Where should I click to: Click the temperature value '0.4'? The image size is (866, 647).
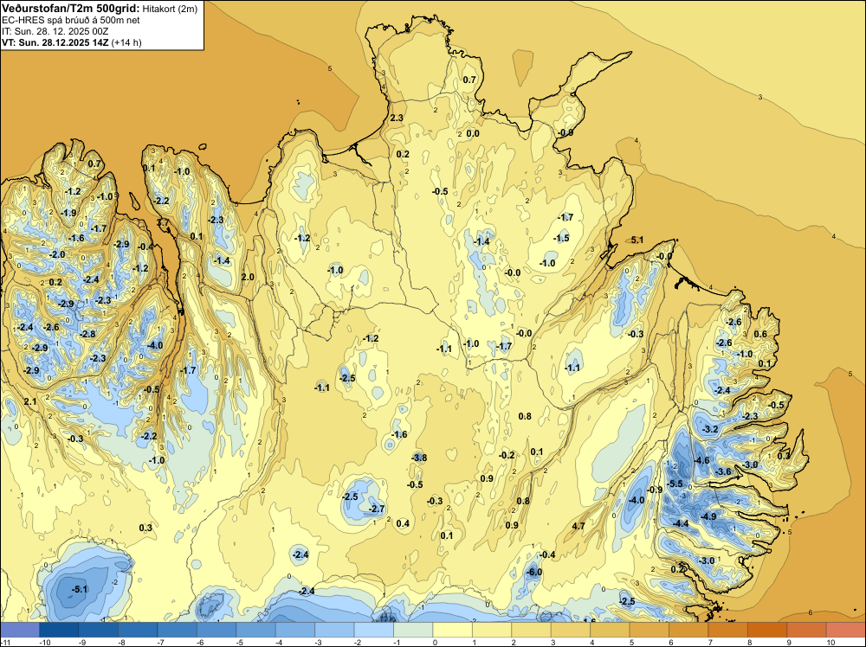(x=404, y=523)
